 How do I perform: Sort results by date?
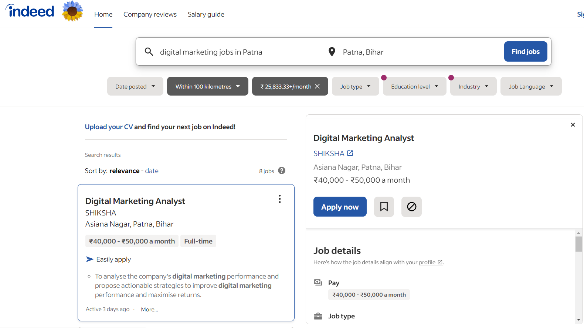[152, 171]
